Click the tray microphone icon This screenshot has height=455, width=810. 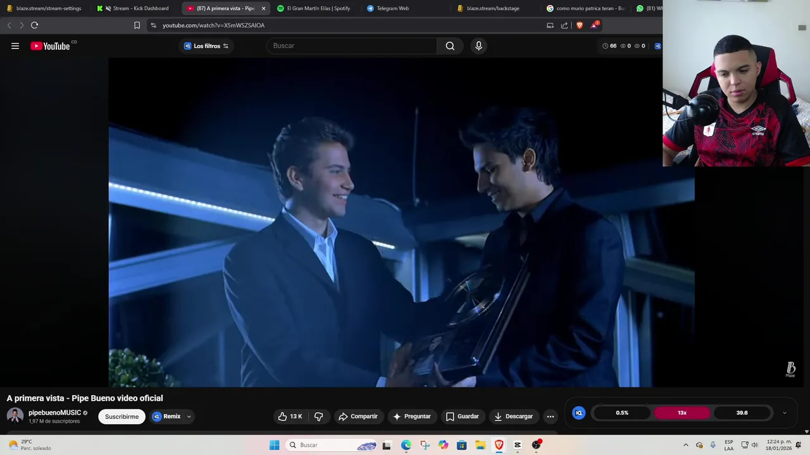pos(713,445)
